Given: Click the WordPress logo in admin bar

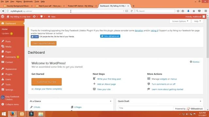Looking at the screenshot, I should [x=3, y=17].
